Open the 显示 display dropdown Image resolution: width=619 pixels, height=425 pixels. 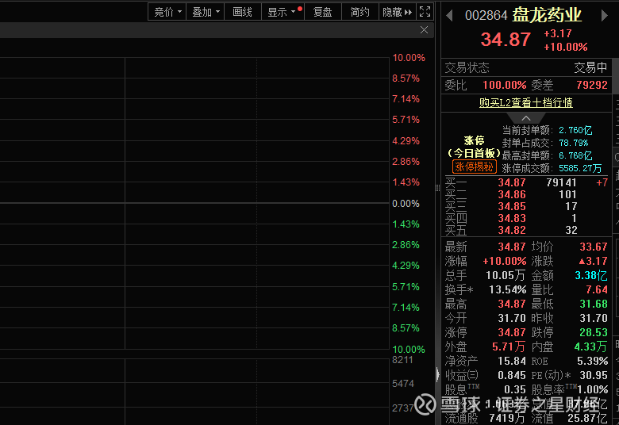(x=283, y=12)
